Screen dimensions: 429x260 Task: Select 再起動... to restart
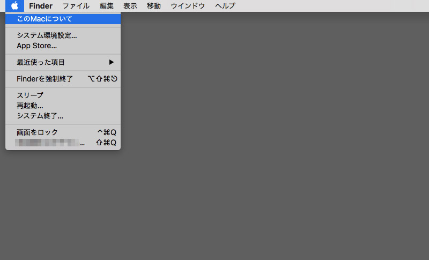[x=63, y=106]
